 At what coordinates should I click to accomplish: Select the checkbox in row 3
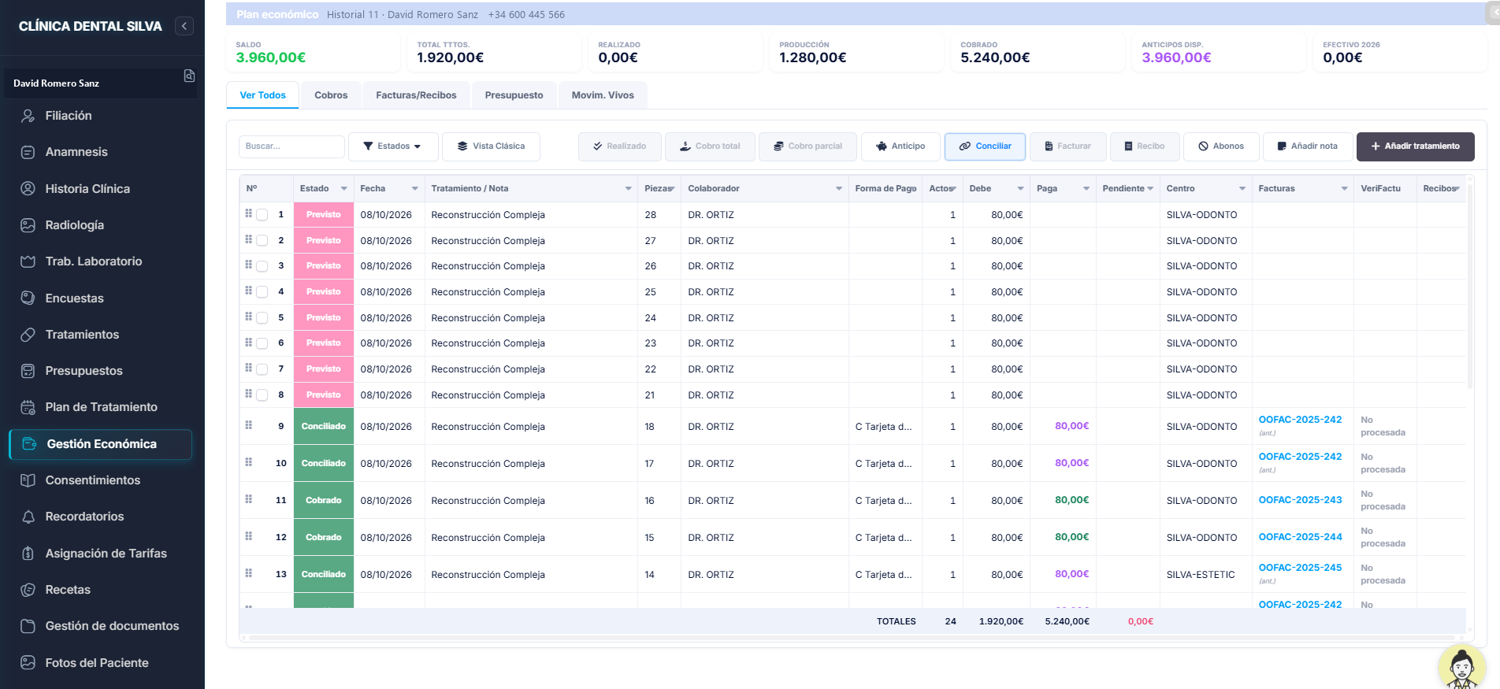coord(262,266)
